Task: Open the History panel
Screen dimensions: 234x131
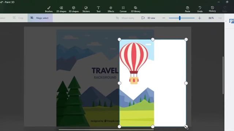Action: click(212, 9)
